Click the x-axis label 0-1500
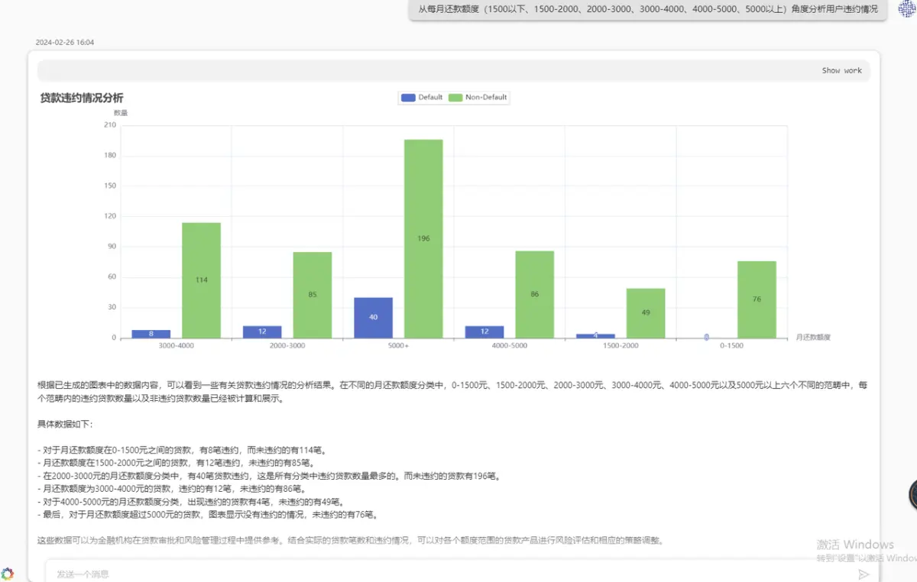The width and height of the screenshot is (917, 582). (731, 345)
